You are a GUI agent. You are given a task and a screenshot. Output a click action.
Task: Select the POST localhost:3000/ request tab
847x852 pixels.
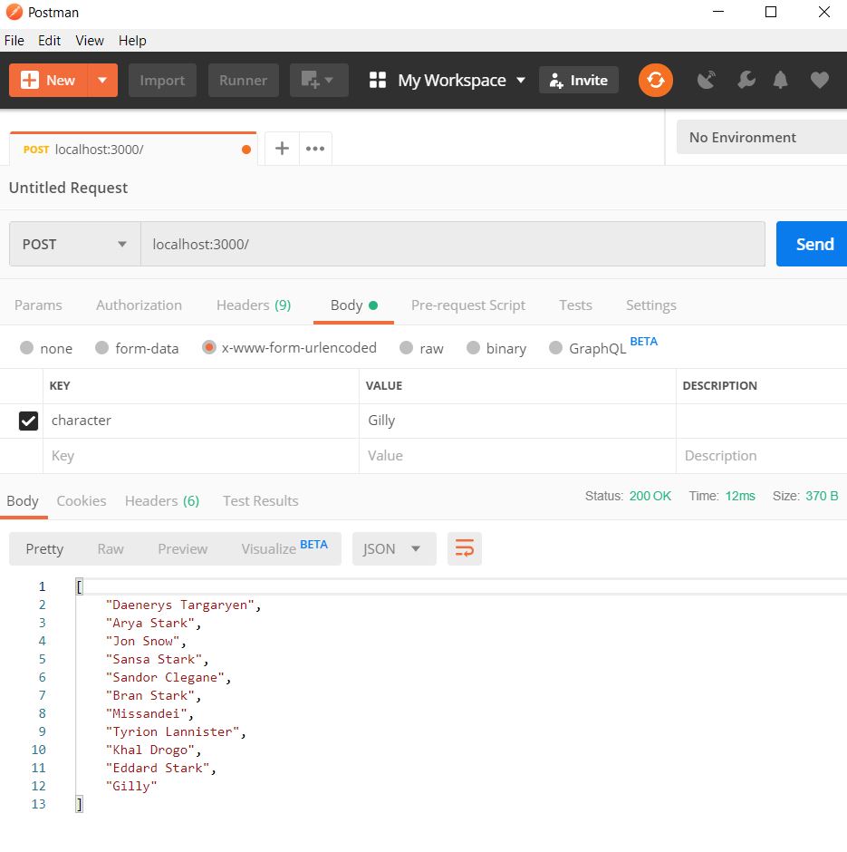click(x=133, y=150)
